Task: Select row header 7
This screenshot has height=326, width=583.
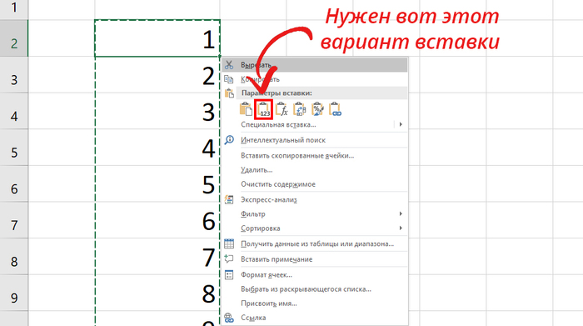Action: [14, 220]
